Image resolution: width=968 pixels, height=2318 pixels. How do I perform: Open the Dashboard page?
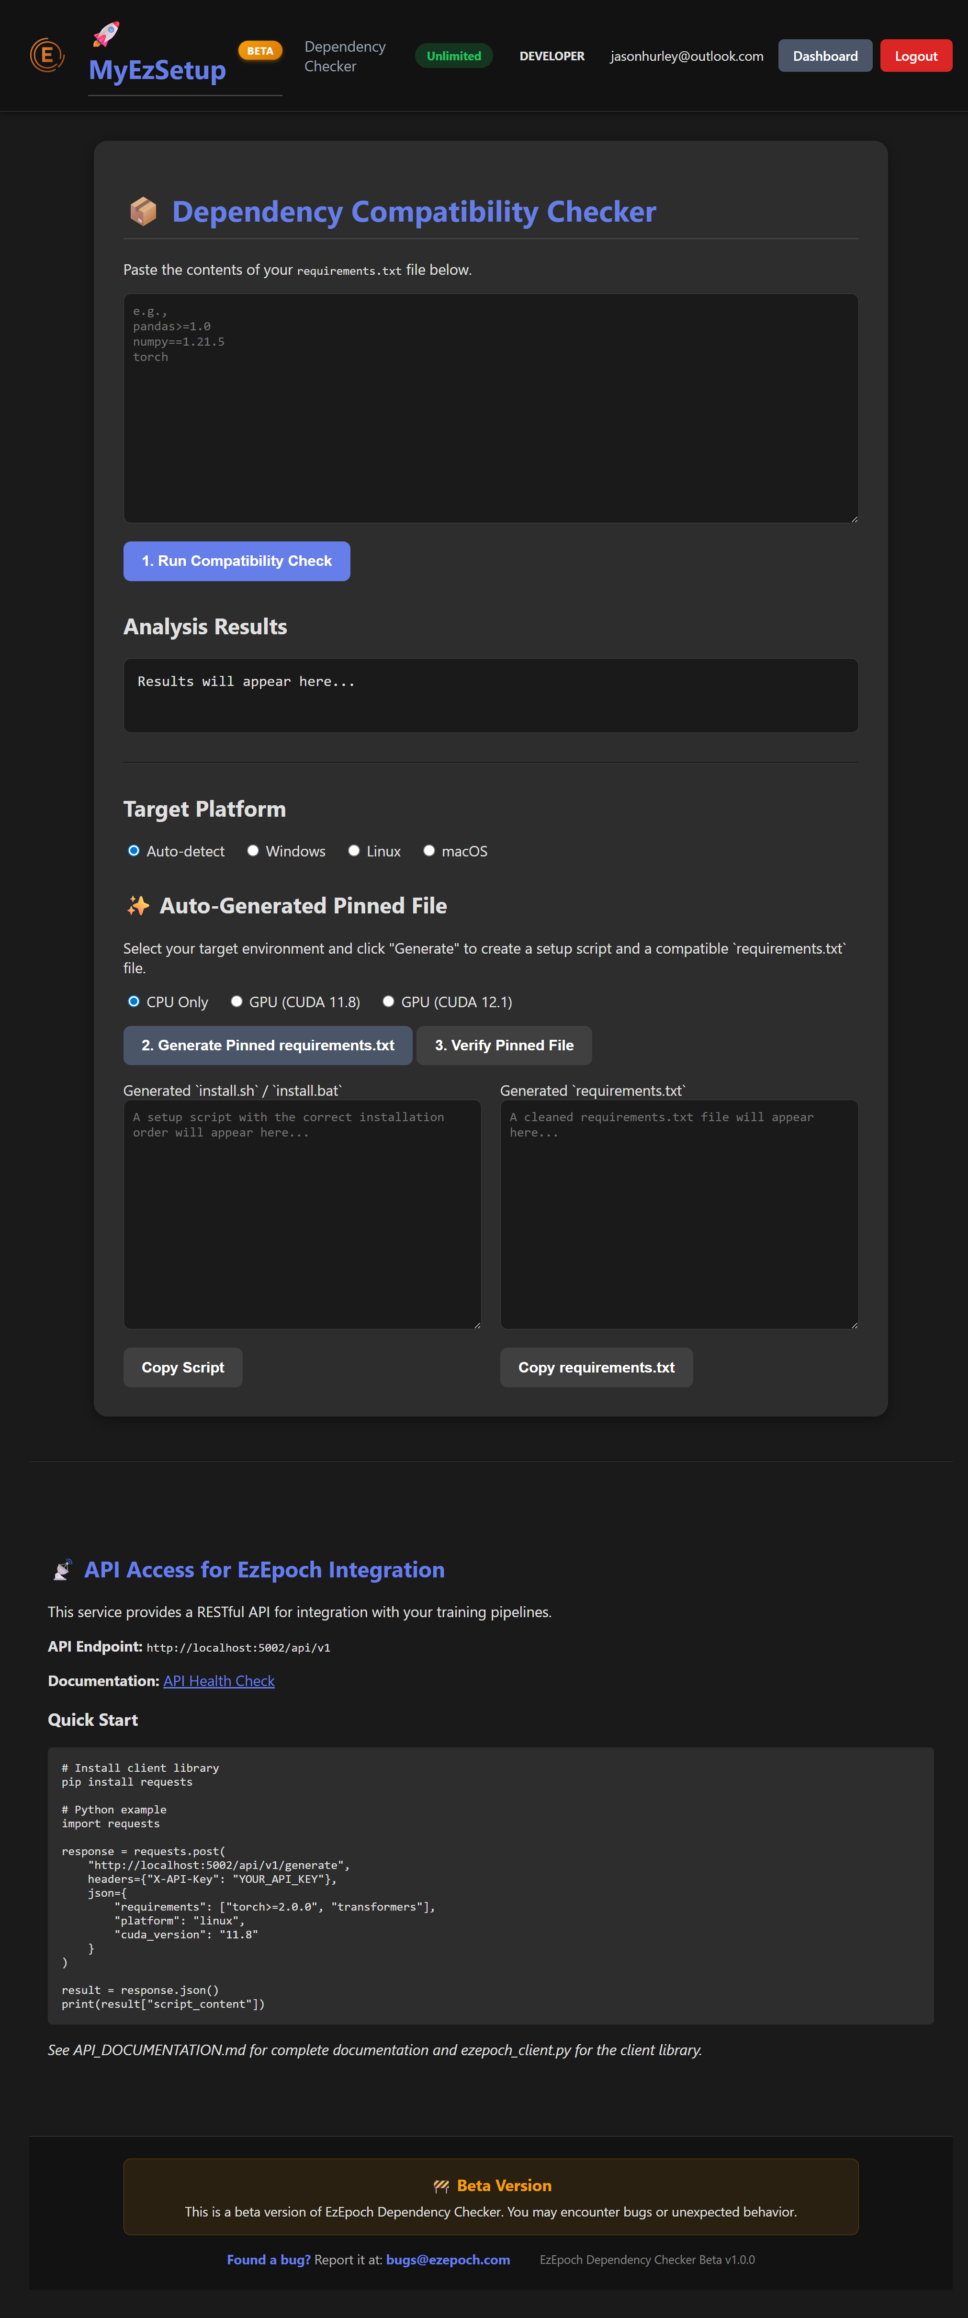pos(824,56)
